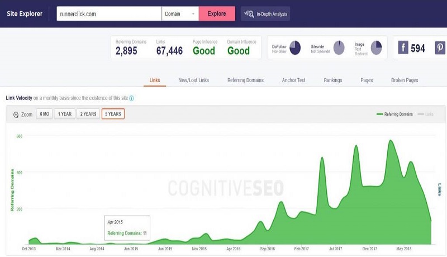The width and height of the screenshot is (447, 257).
Task: Switch to the Links tab
Action: [155, 80]
